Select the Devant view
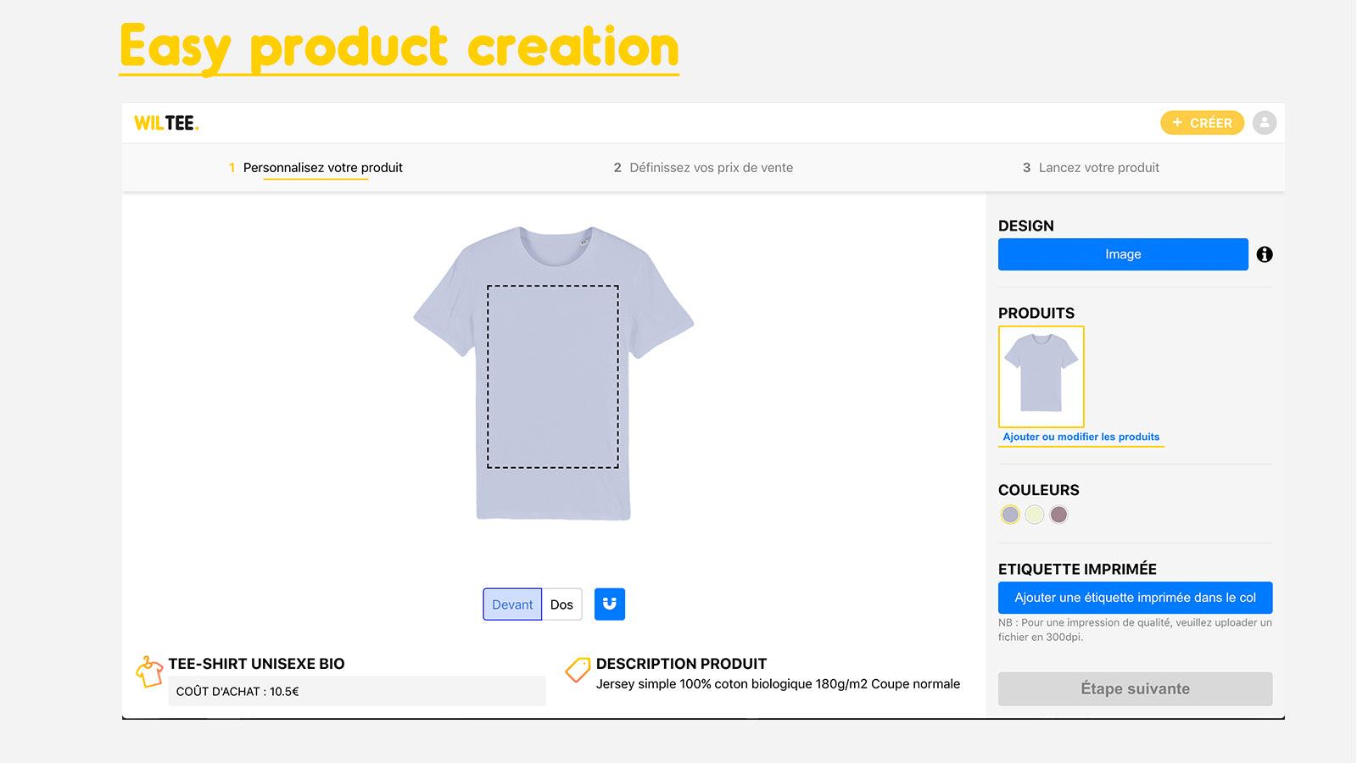1357x763 pixels. pyautogui.click(x=511, y=604)
